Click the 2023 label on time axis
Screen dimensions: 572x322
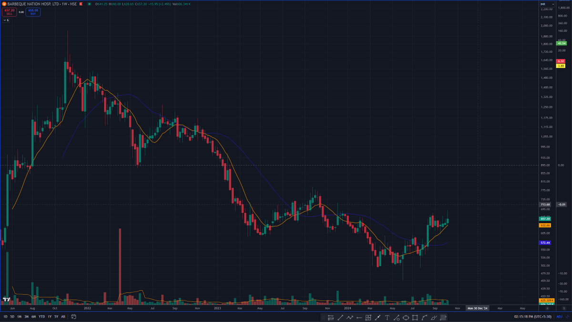click(217, 308)
